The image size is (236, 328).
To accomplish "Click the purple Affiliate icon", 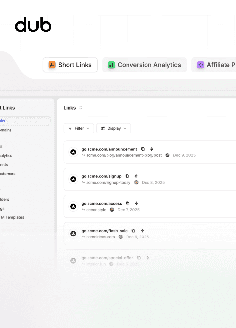I will tap(201, 65).
